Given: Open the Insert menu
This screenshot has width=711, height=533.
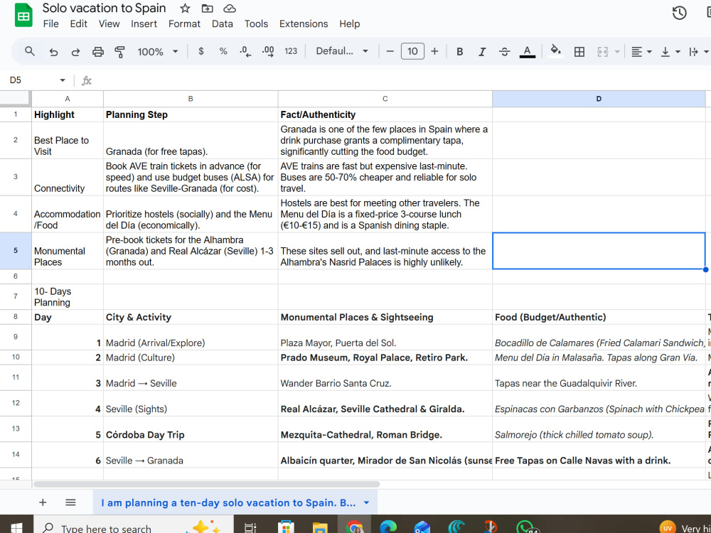Looking at the screenshot, I should pyautogui.click(x=144, y=24).
